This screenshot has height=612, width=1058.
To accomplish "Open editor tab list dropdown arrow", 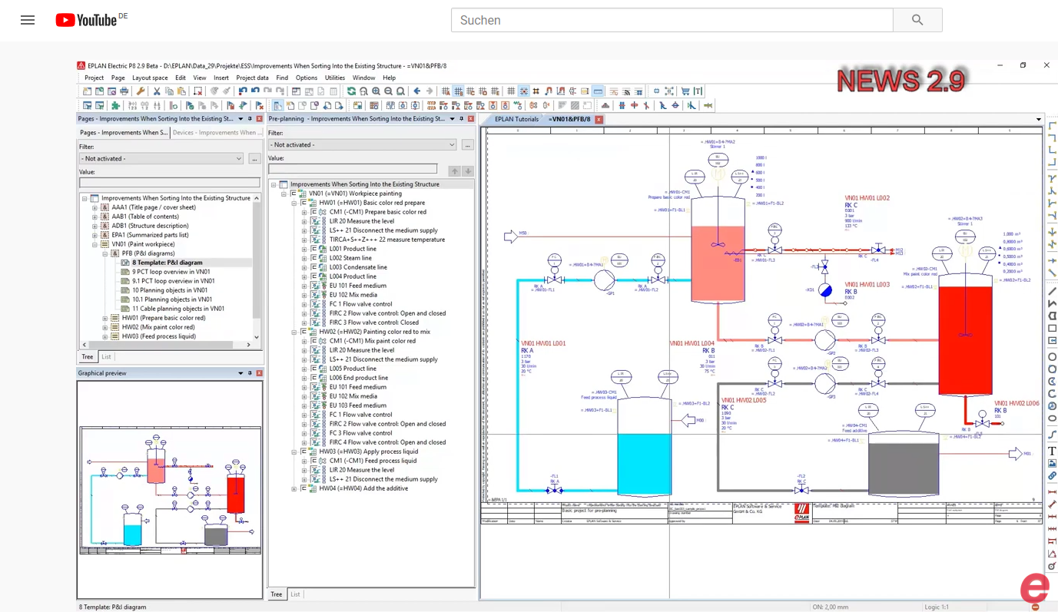I will point(1039,119).
